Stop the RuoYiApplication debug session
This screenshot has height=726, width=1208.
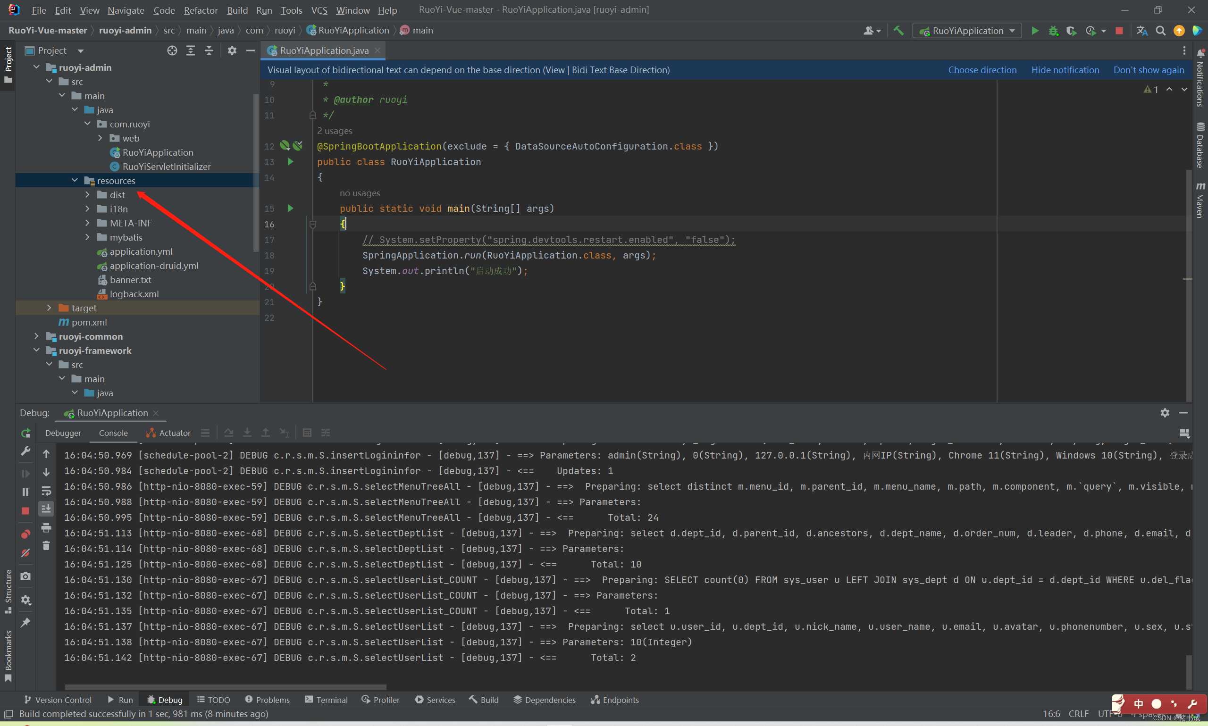[x=25, y=511]
